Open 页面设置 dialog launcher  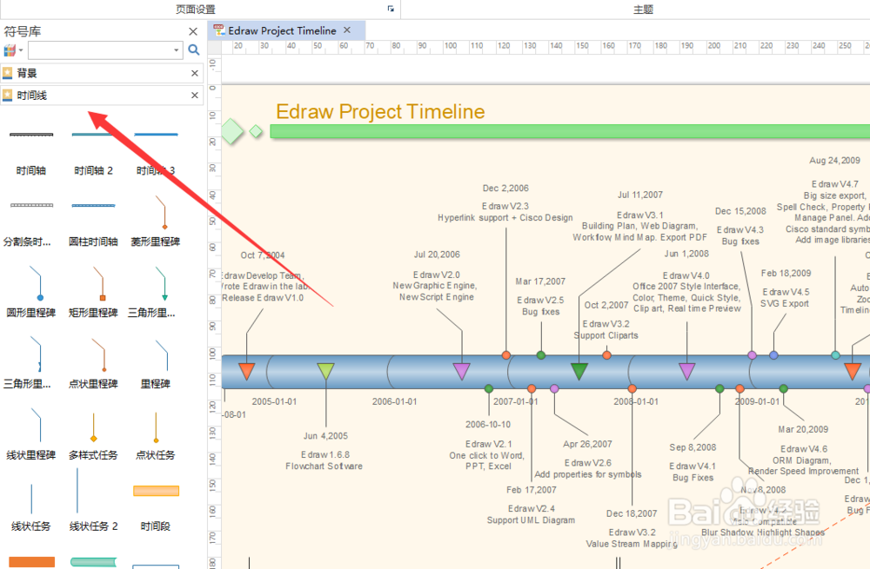pos(391,9)
